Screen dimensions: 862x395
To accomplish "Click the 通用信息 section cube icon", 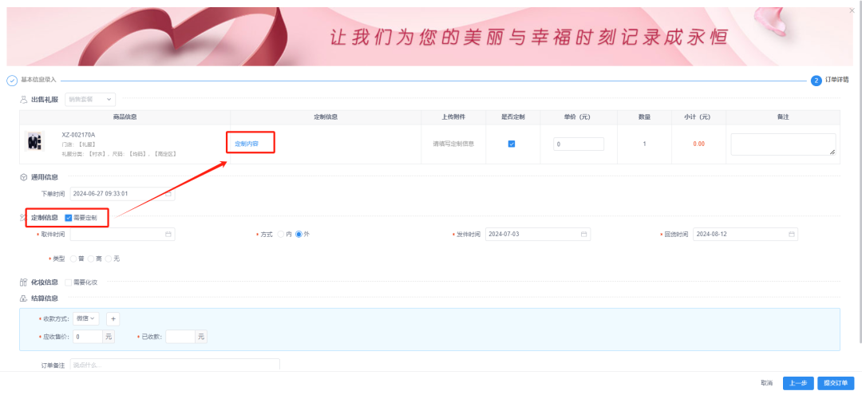I will pos(24,177).
